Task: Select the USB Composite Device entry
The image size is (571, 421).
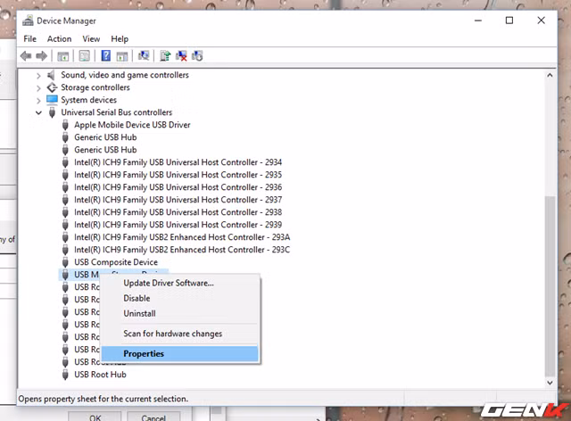Action: (x=116, y=263)
